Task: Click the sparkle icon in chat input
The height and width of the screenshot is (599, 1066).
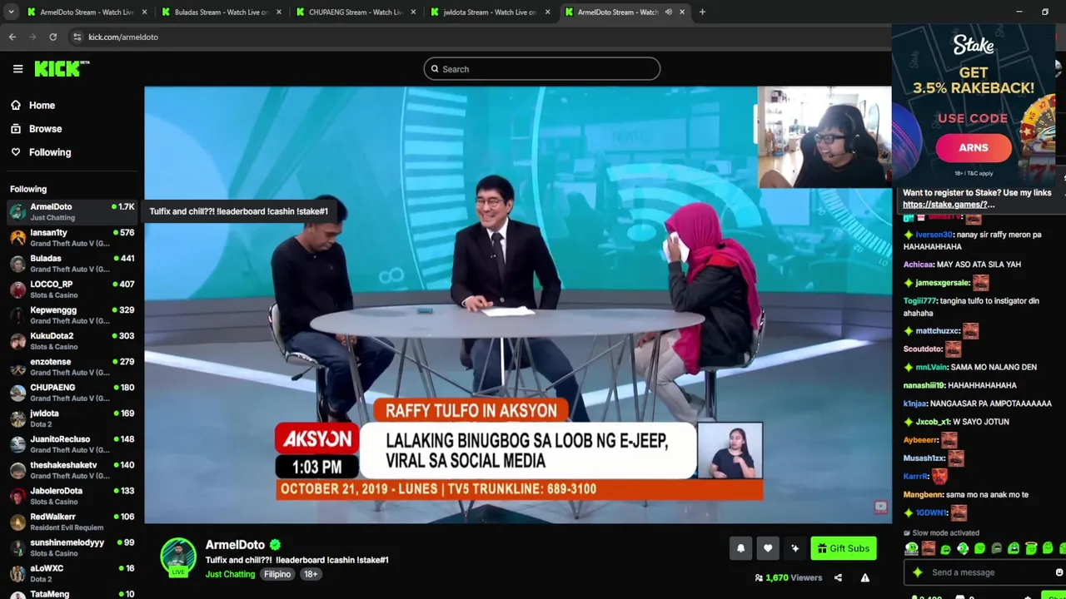Action: (918, 572)
